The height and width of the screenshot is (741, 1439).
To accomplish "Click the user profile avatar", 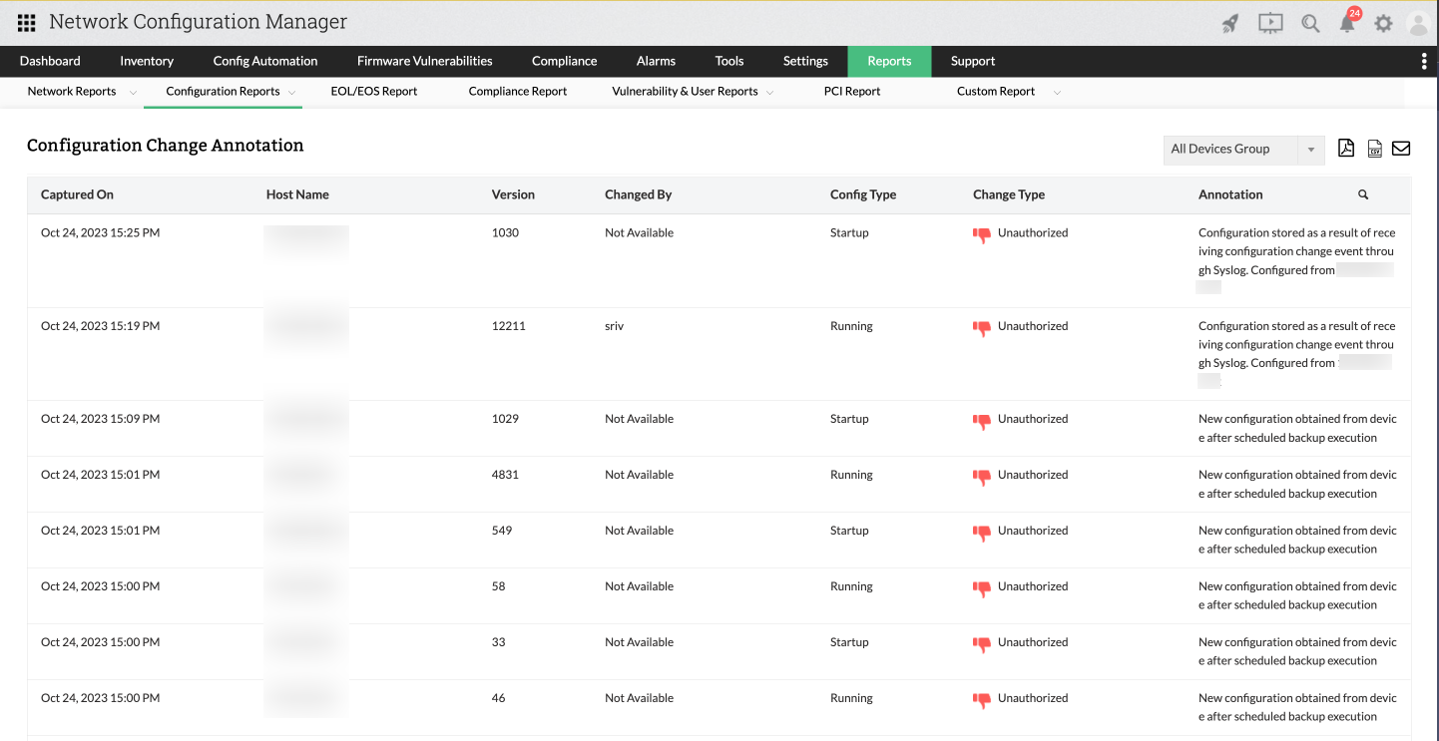I will click(1417, 23).
